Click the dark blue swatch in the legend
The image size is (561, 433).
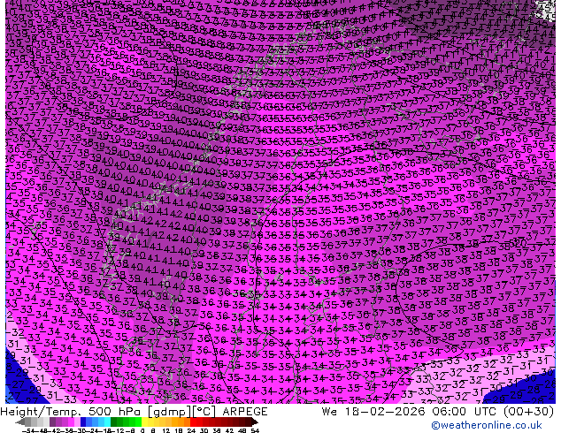83,422
